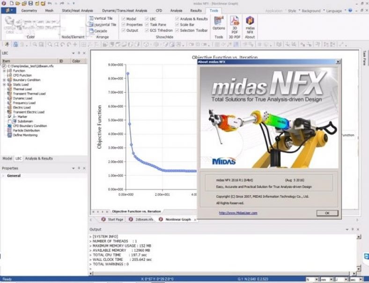Click the Save disk icon in quick access toolbar
Viewport: 369px width, 283px height.
point(30,3)
